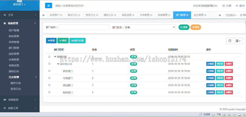Click 编辑 for the 研发部门 row
The image size is (246, 117).
[210, 71]
